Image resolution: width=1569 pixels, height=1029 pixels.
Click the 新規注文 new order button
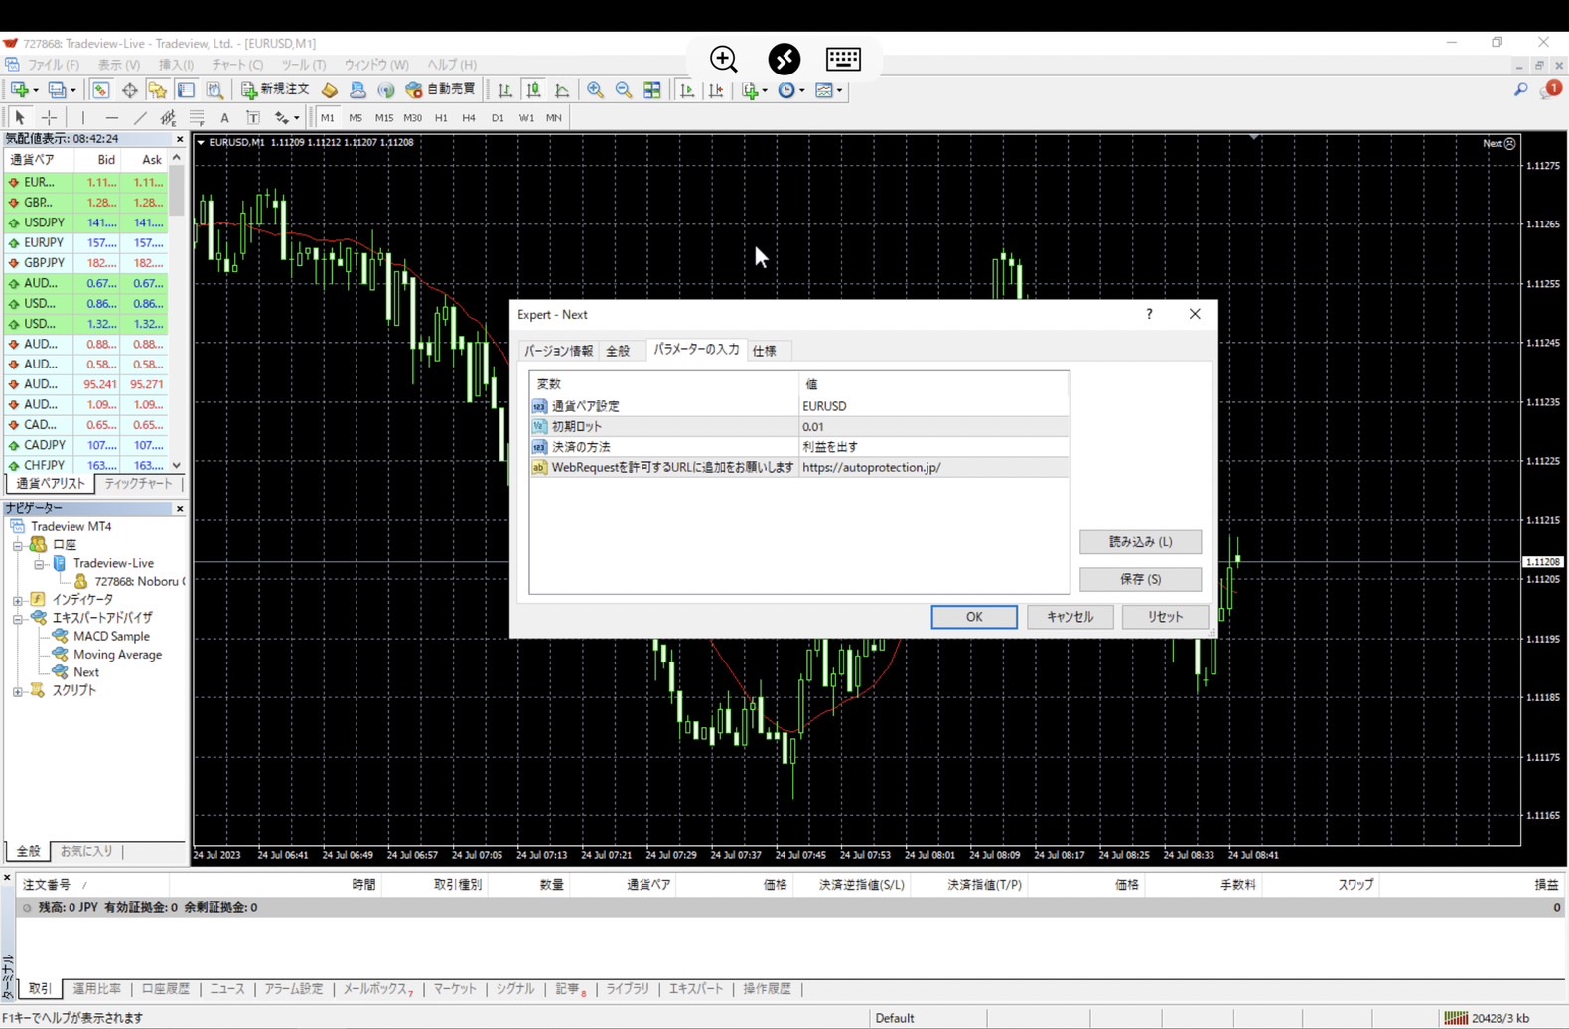click(276, 90)
